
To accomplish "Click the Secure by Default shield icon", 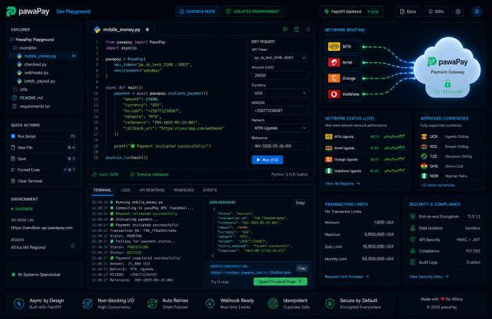I will tap(330, 303).
